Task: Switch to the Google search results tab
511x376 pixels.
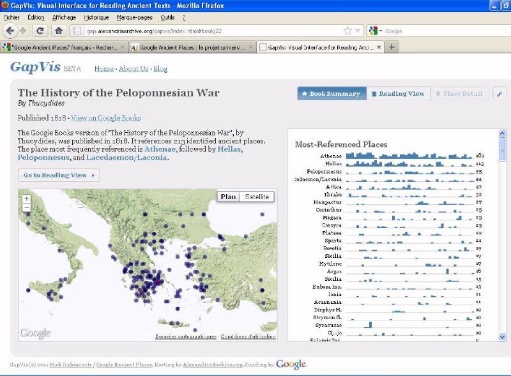Action: tap(64, 47)
